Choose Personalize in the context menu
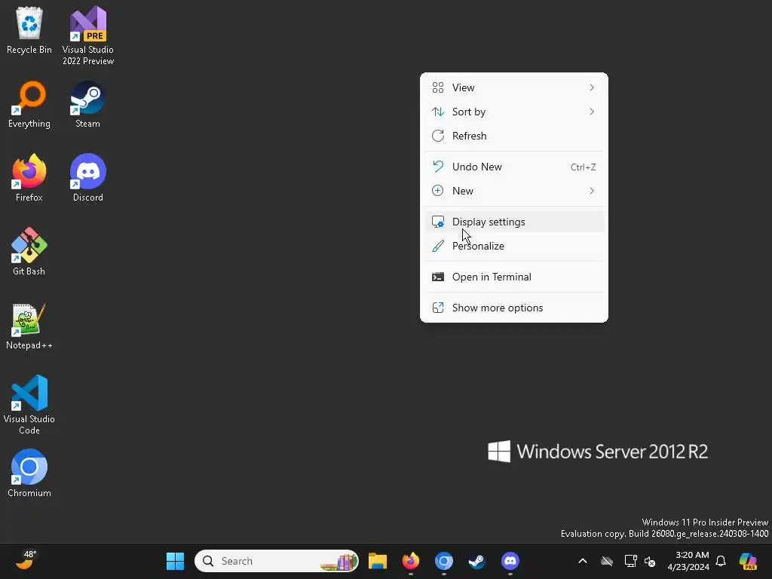Image resolution: width=772 pixels, height=579 pixels. tap(514, 247)
